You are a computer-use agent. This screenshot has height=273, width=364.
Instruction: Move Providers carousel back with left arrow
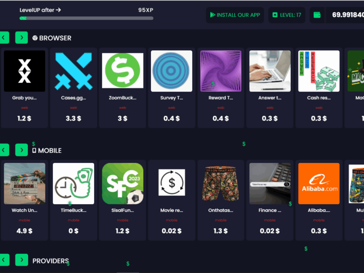click(4, 260)
